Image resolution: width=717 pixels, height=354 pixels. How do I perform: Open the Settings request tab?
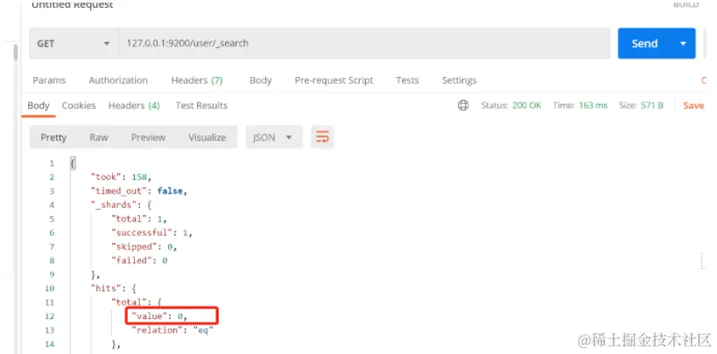click(x=459, y=80)
